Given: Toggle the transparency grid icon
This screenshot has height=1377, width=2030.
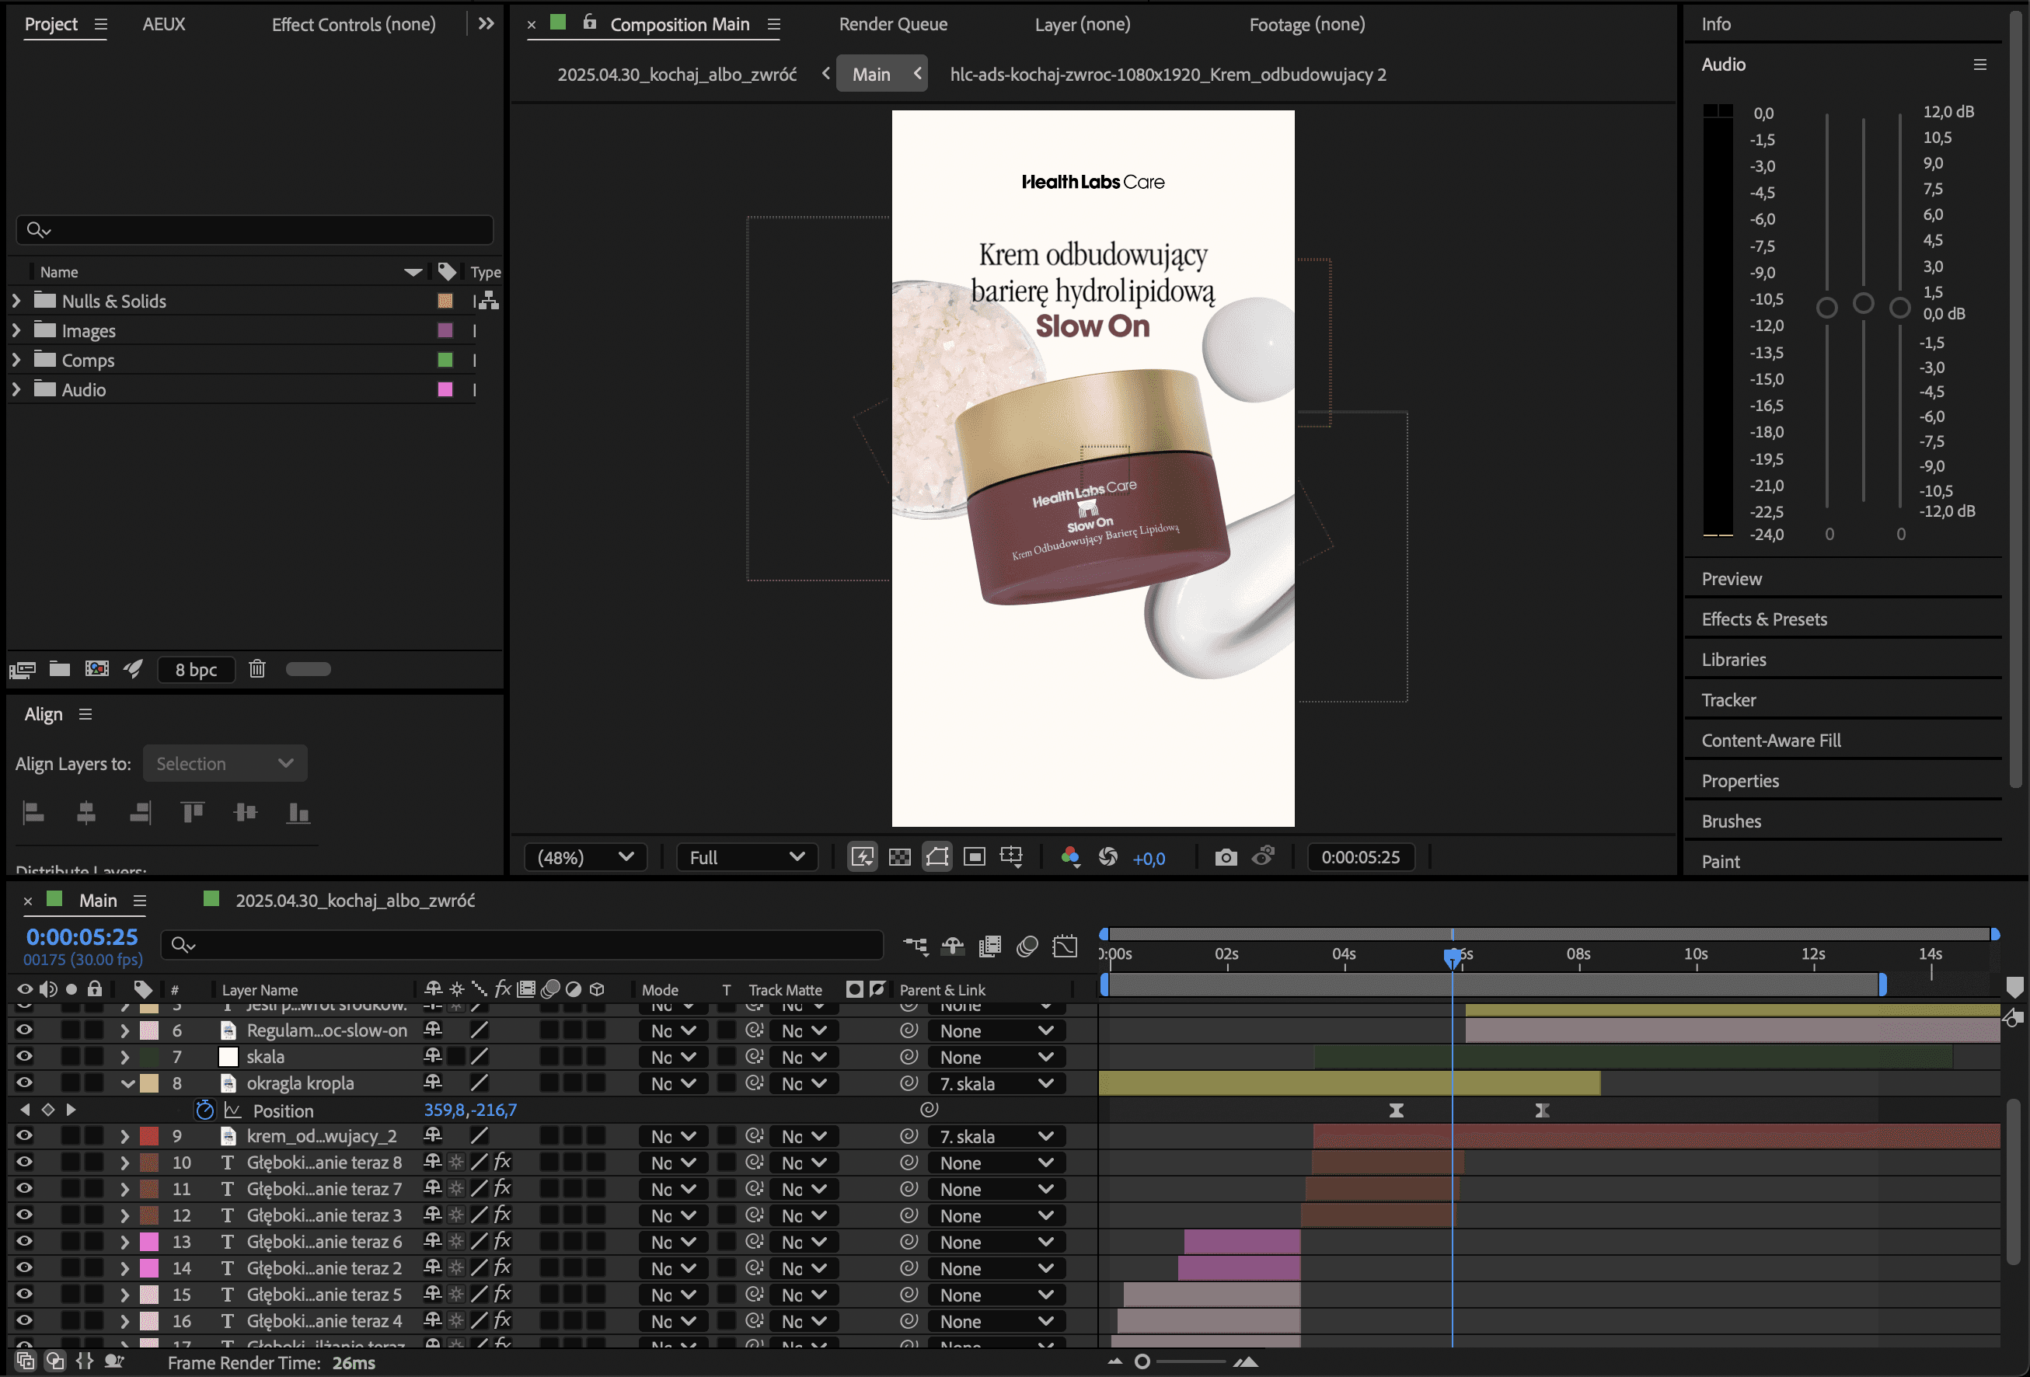Looking at the screenshot, I should (900, 856).
